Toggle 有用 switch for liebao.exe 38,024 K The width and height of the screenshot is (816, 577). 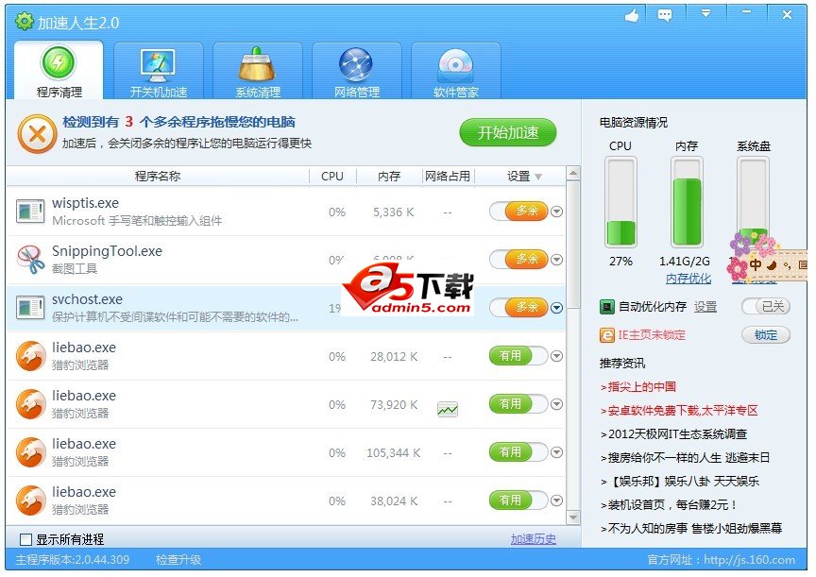[x=518, y=501]
